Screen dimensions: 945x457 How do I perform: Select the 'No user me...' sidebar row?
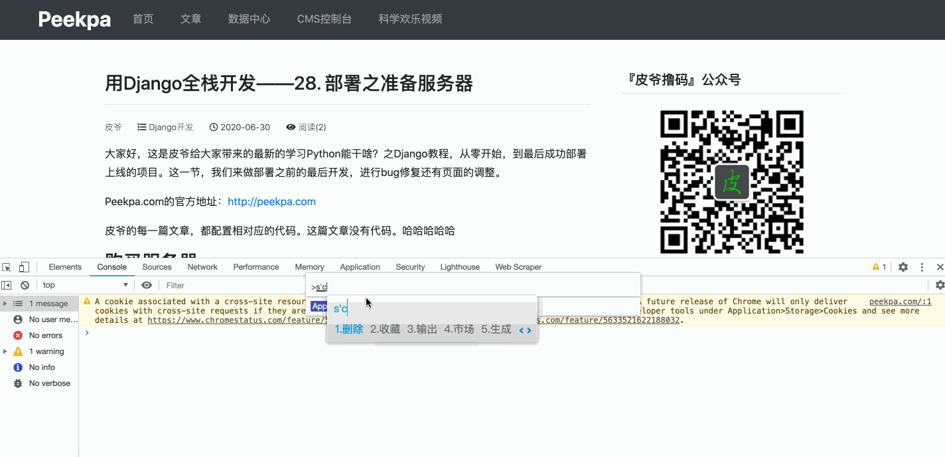point(39,320)
